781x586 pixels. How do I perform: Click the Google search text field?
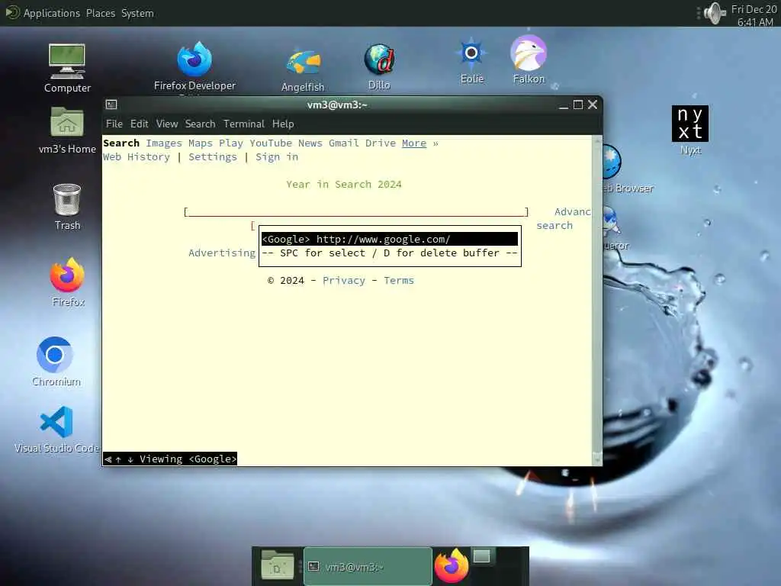356,212
